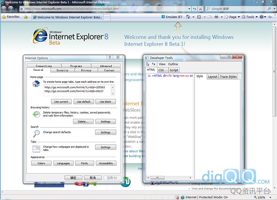This screenshot has width=277, height=200.
Task: Click the help question mark in Internet Options
Action: pyautogui.click(x=110, y=57)
